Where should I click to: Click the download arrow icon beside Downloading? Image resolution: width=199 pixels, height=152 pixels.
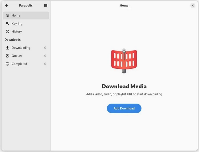[x=7, y=48]
